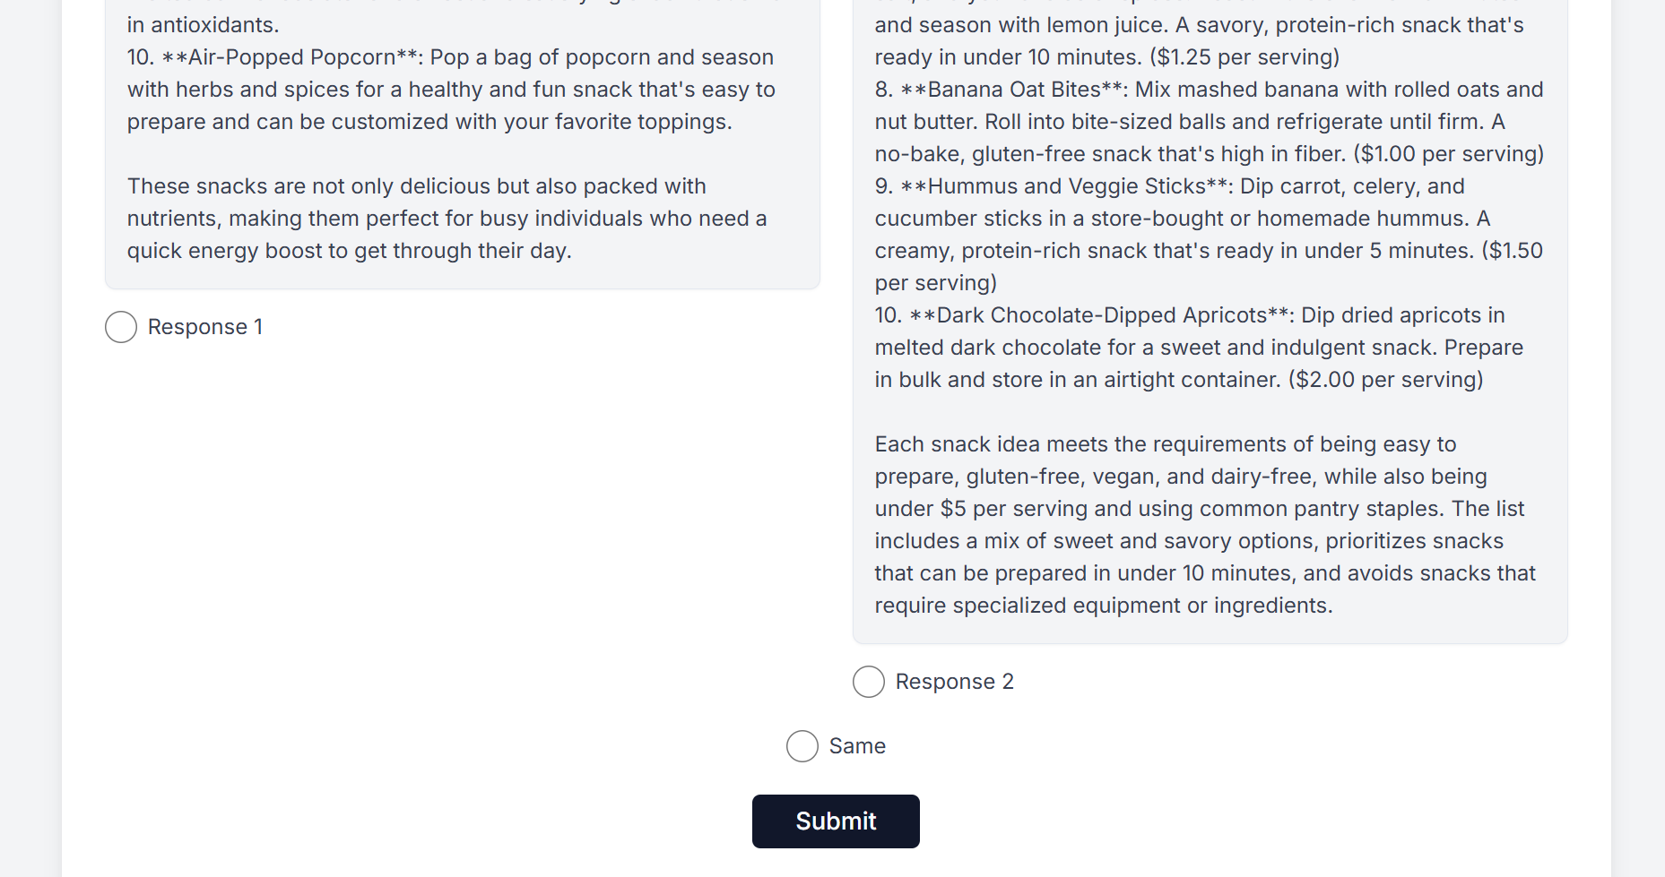Click the Banana Oat Bites heading text

[1013, 90]
